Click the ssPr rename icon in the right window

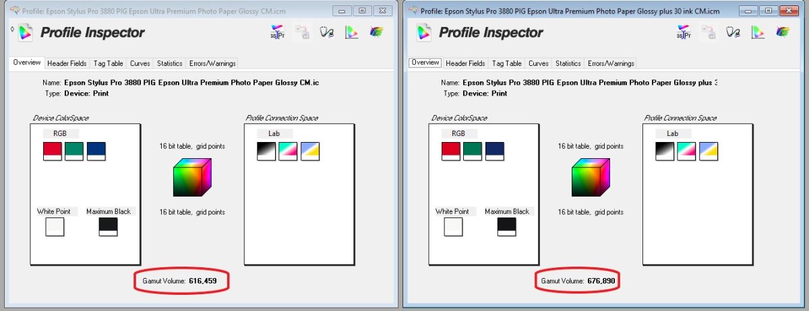pos(684,32)
